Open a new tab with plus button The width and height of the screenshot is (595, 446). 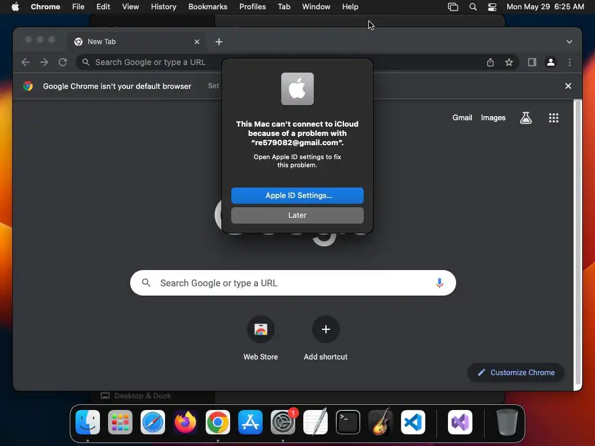[219, 42]
